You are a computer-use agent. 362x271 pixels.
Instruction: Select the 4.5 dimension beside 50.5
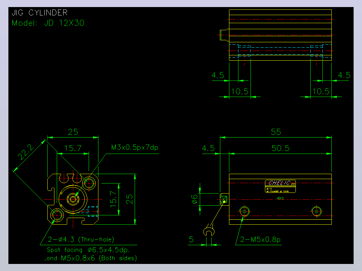click(208, 148)
